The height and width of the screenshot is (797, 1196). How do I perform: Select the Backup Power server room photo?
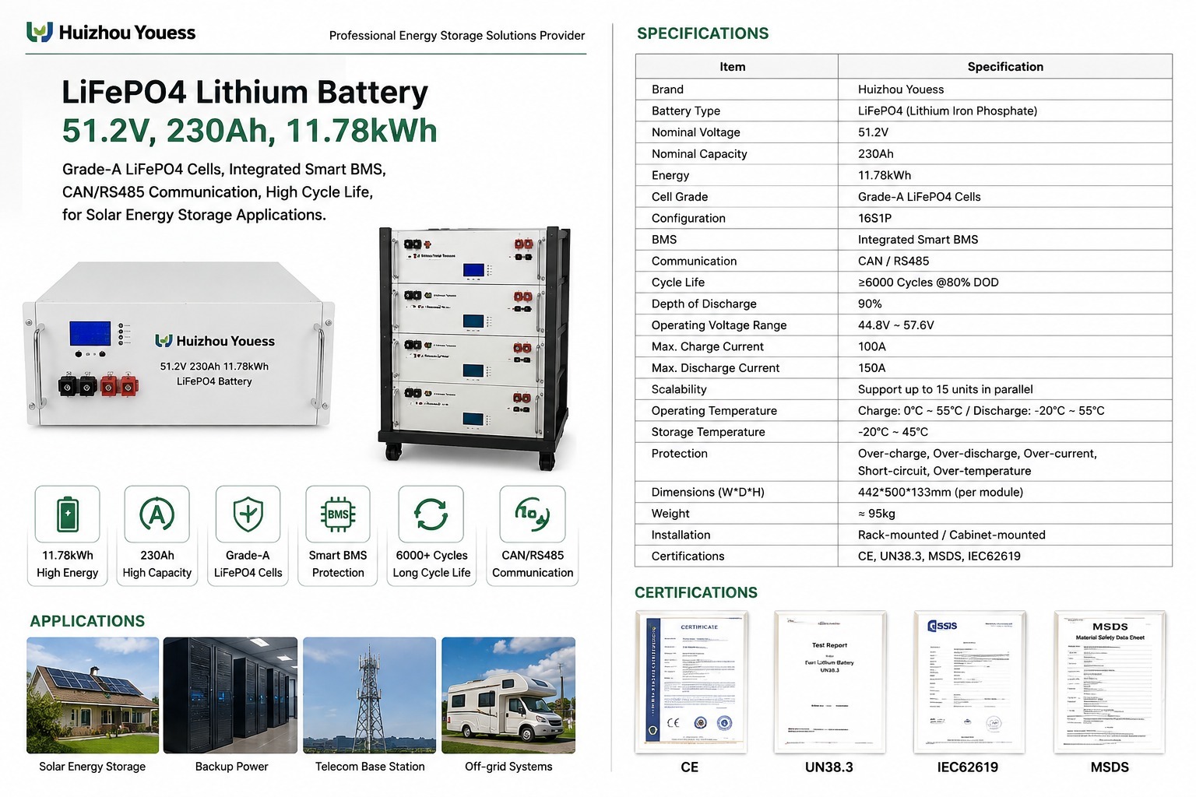point(230,695)
